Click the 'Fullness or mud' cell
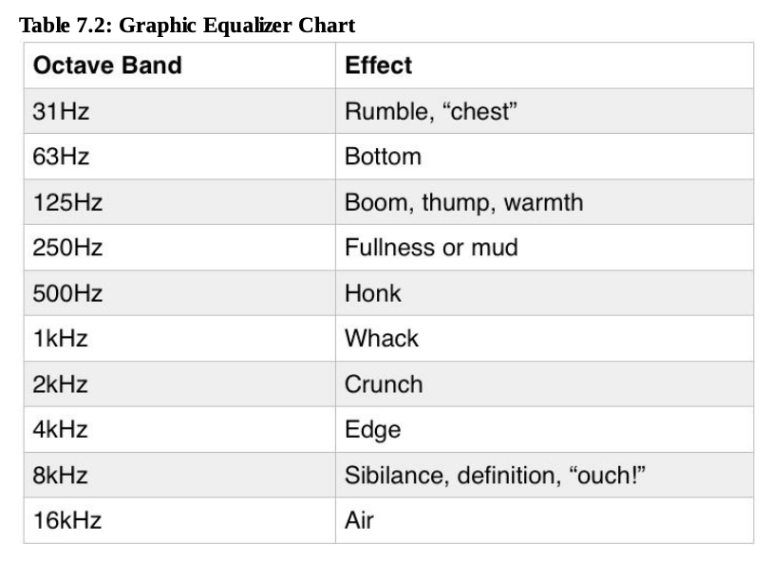The width and height of the screenshot is (771, 562). coord(431,248)
